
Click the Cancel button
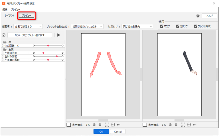tap(118, 131)
